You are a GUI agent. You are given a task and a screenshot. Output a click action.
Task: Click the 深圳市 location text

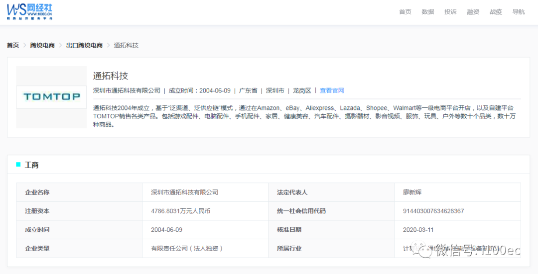coord(275,91)
